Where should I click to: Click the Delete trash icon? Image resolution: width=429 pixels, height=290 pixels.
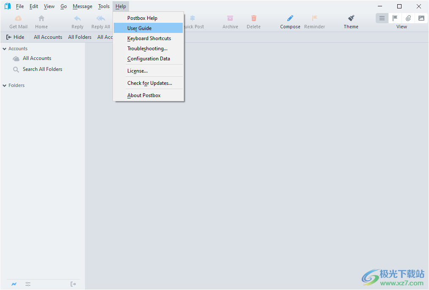click(x=253, y=18)
